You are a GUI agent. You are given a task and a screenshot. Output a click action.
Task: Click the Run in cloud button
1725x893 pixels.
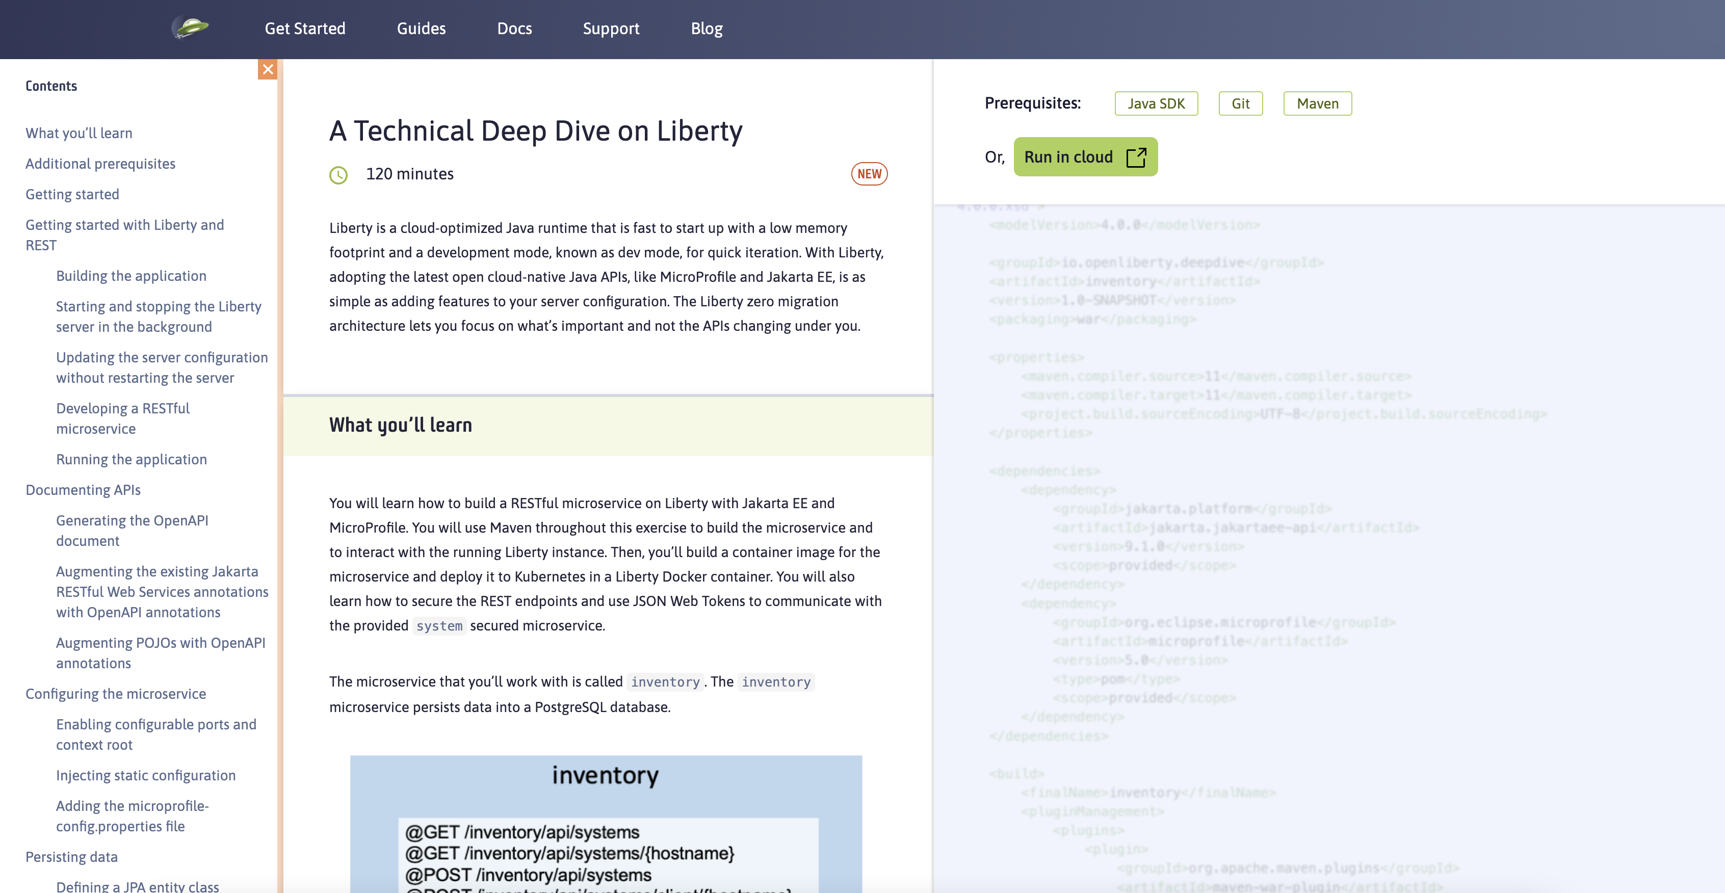[1085, 156]
